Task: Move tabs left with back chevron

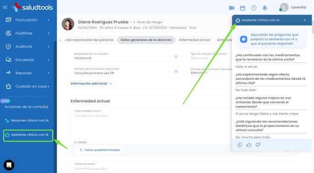Action: coord(60,40)
